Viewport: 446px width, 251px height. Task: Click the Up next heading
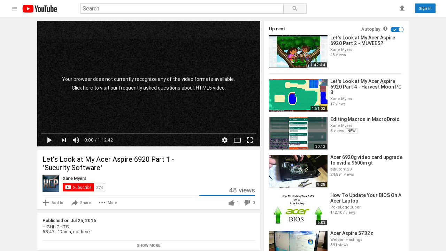click(277, 29)
